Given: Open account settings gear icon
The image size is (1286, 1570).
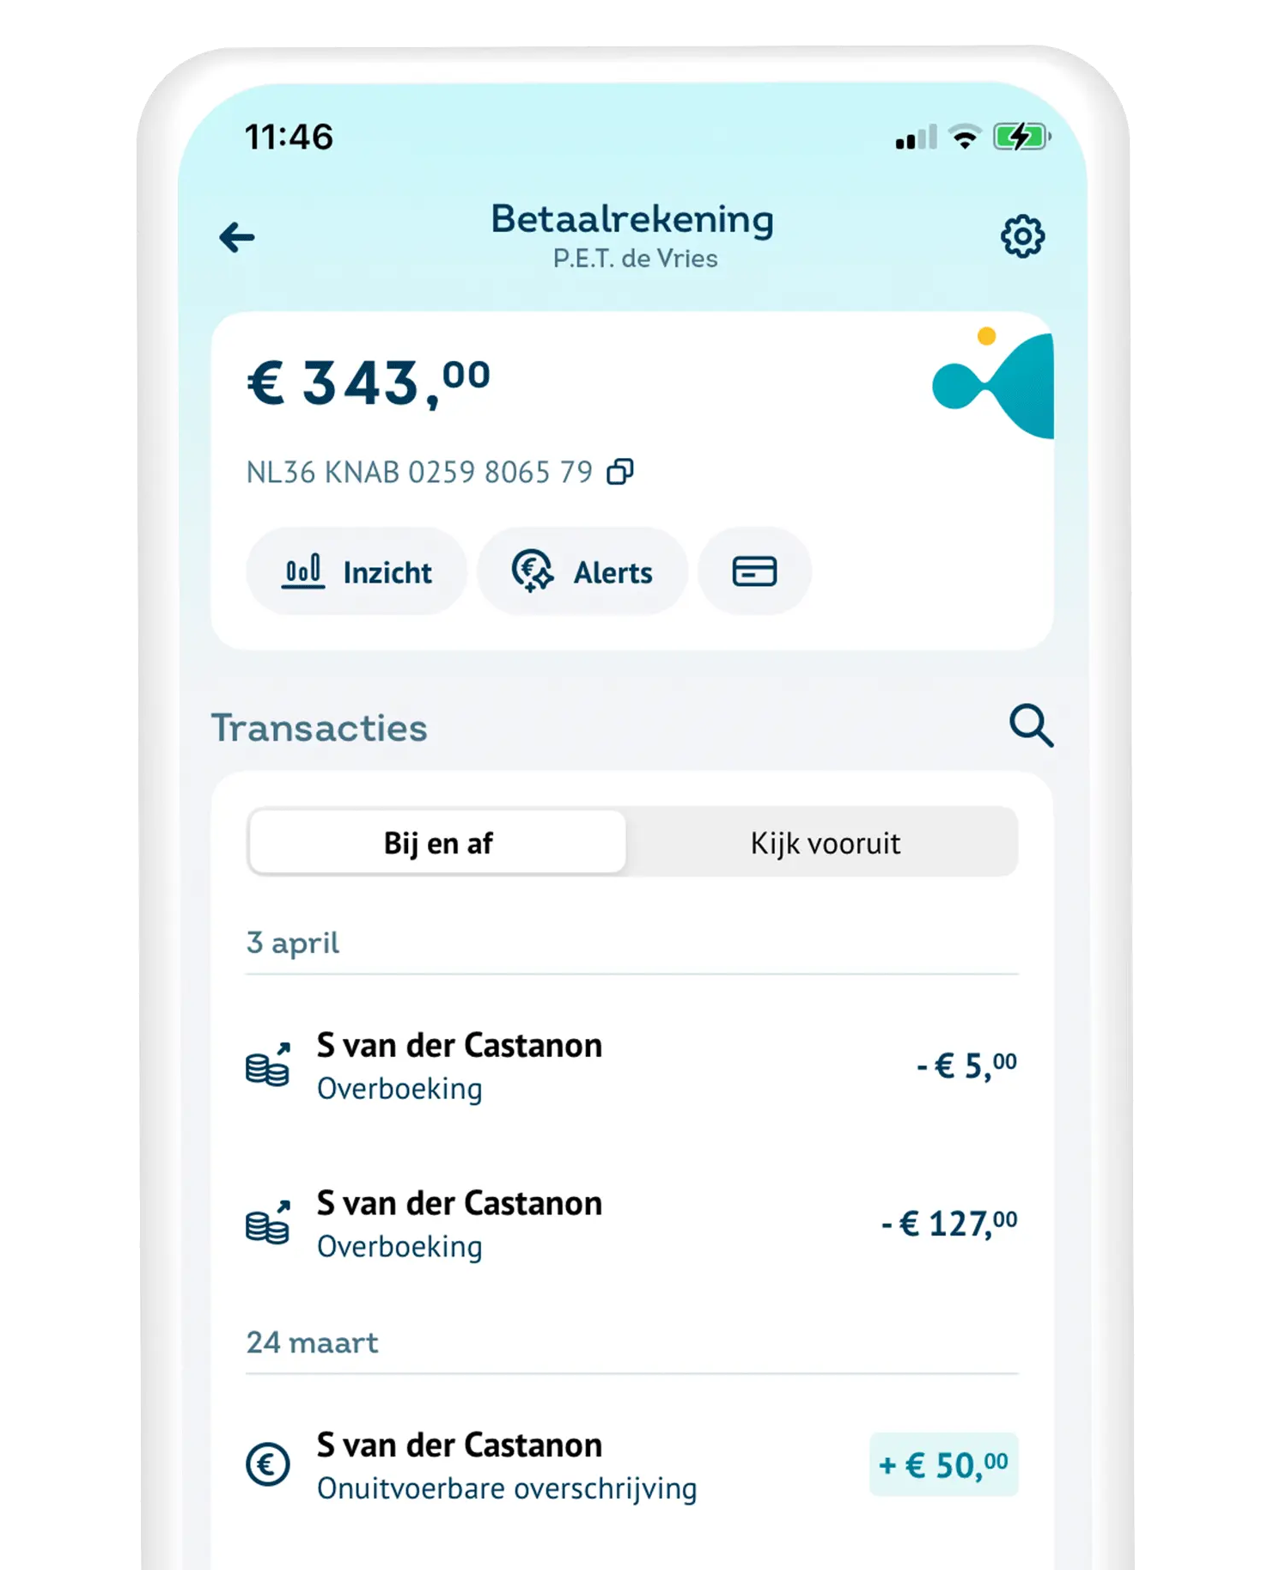Looking at the screenshot, I should [1022, 236].
